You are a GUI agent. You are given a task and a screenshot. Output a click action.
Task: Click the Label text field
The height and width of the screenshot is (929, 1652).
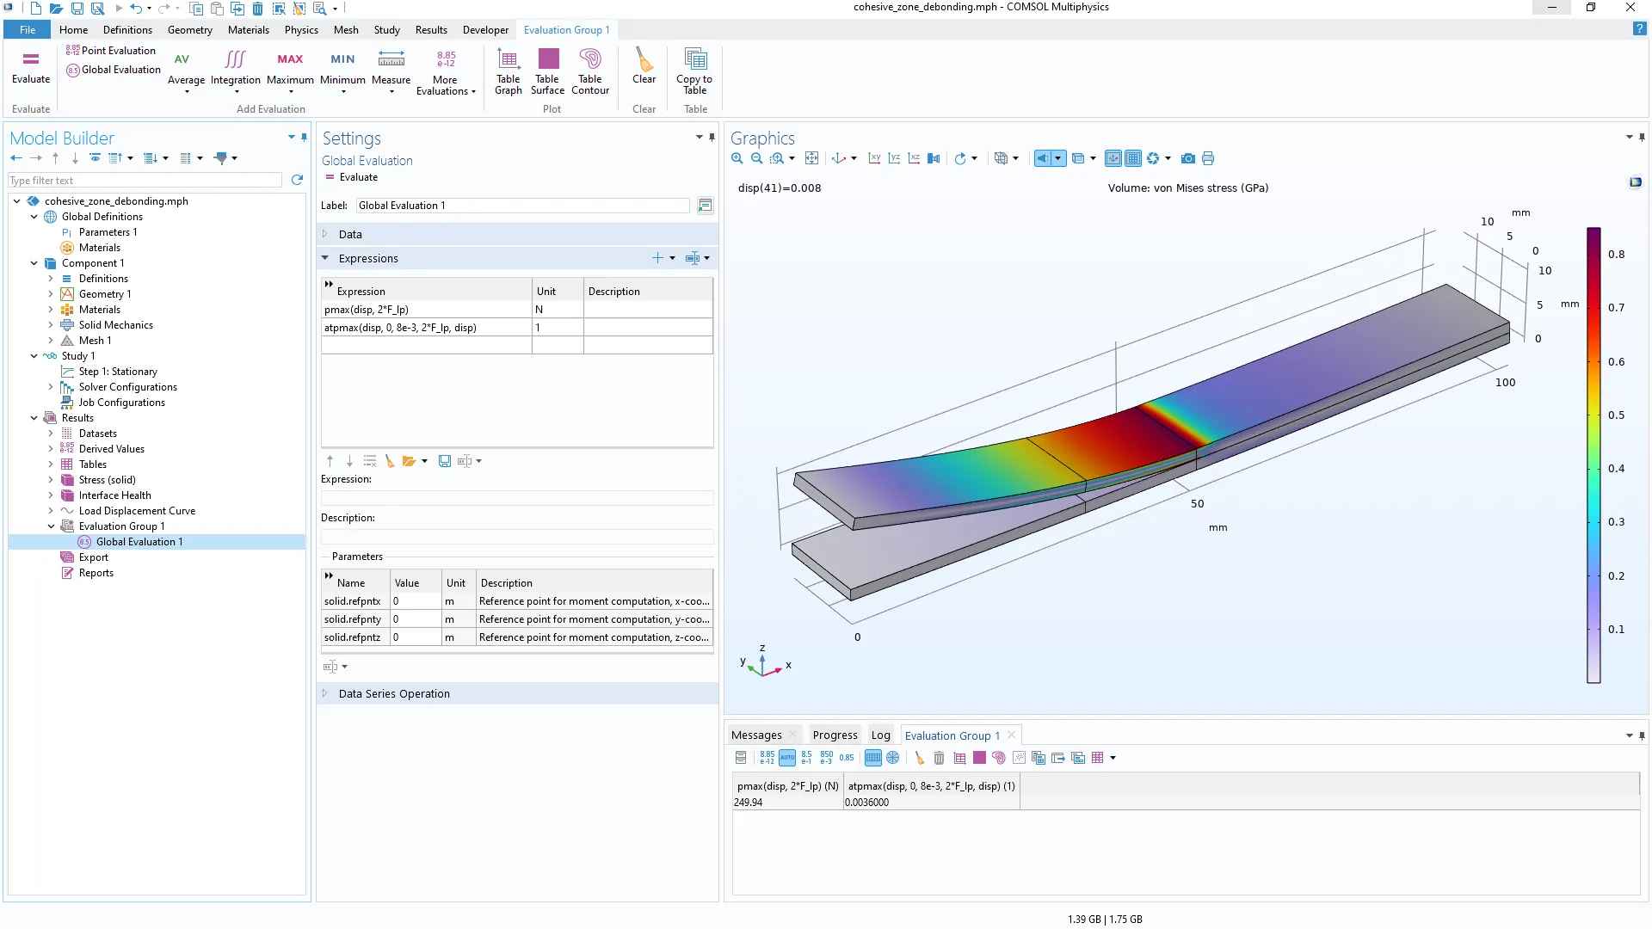pos(521,206)
